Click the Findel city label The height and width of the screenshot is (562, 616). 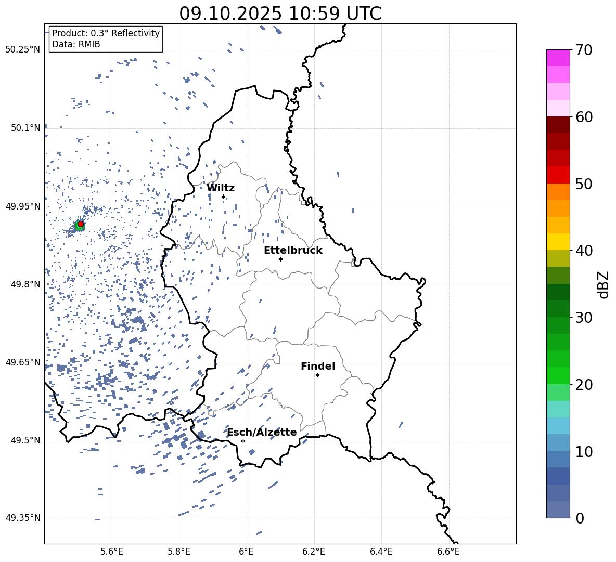(318, 366)
